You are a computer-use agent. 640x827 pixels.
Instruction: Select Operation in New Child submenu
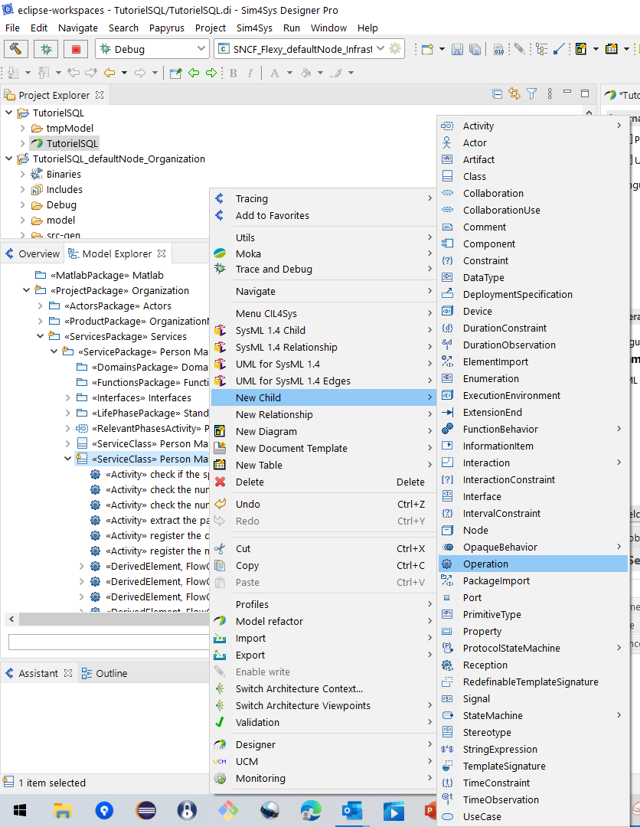coord(533,564)
